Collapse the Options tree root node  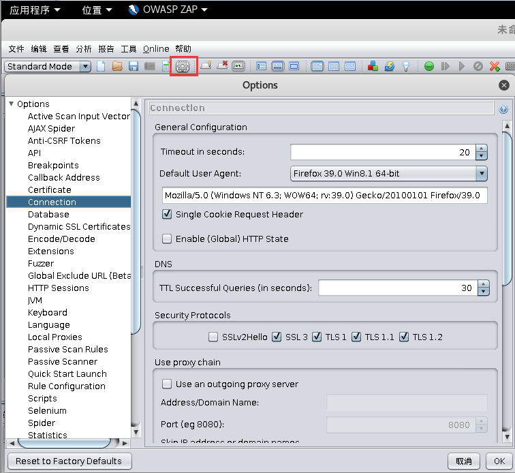pos(11,104)
